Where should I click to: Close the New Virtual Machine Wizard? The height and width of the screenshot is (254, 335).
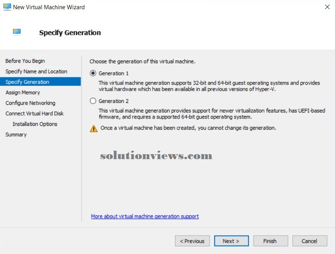pos(327,7)
